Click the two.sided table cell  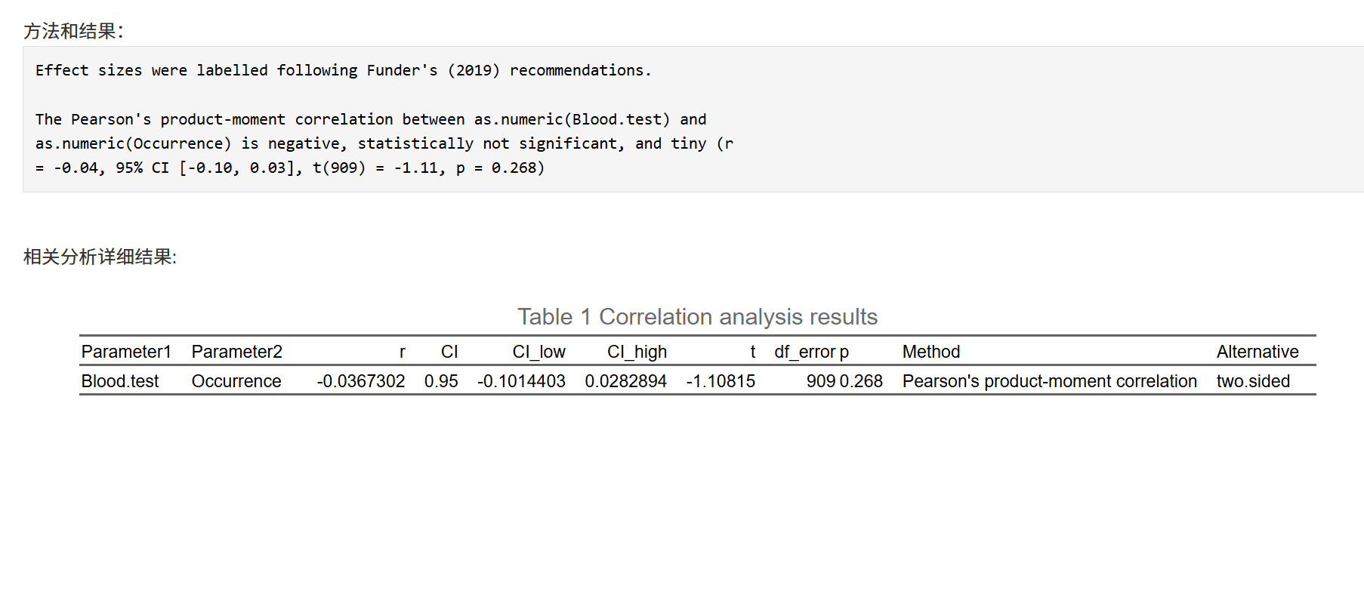[x=1253, y=381]
